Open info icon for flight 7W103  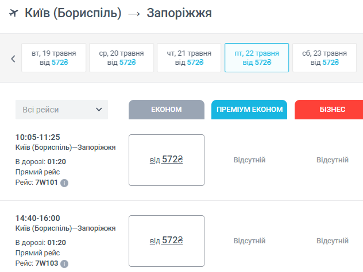click(x=64, y=264)
